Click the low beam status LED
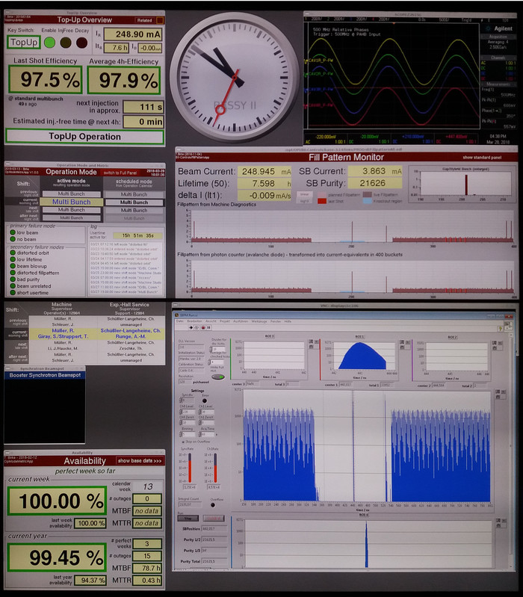The width and height of the screenshot is (523, 597). pos(11,233)
